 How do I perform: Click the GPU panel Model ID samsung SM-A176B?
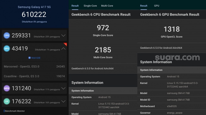tap(178, 100)
